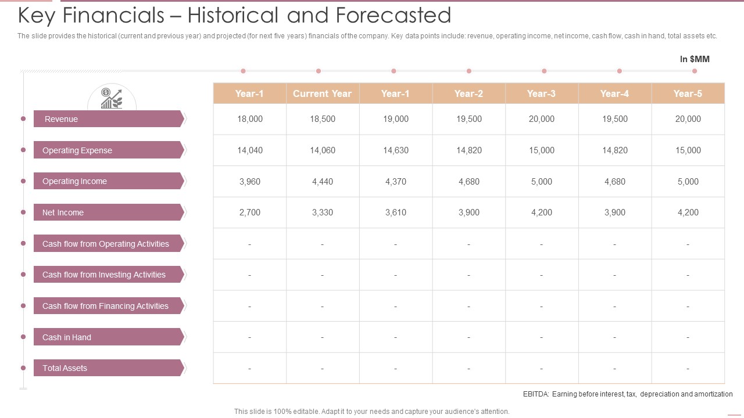Select Cash flow from Financing Activities label
This screenshot has width=744, height=418.
point(109,306)
